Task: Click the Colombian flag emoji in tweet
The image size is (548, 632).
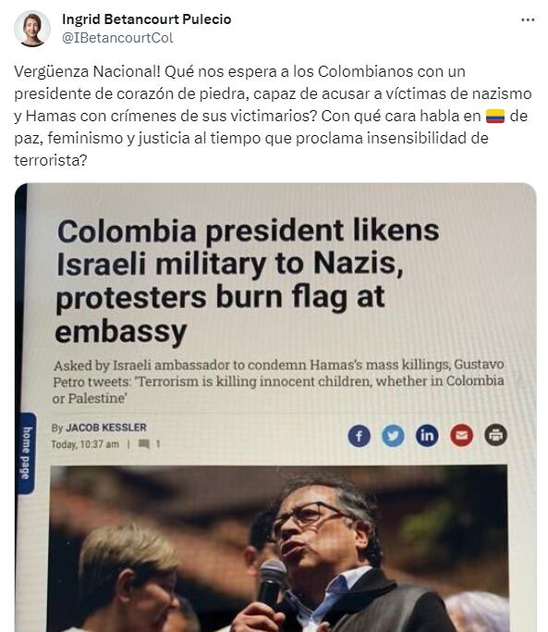Action: [x=494, y=116]
